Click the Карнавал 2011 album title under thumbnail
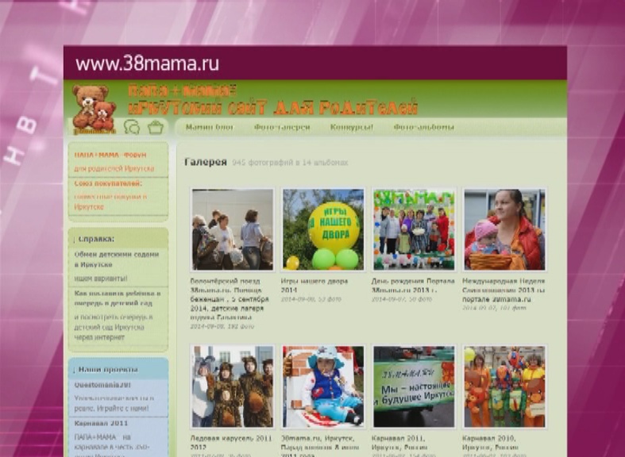The image size is (625, 457). click(399, 443)
